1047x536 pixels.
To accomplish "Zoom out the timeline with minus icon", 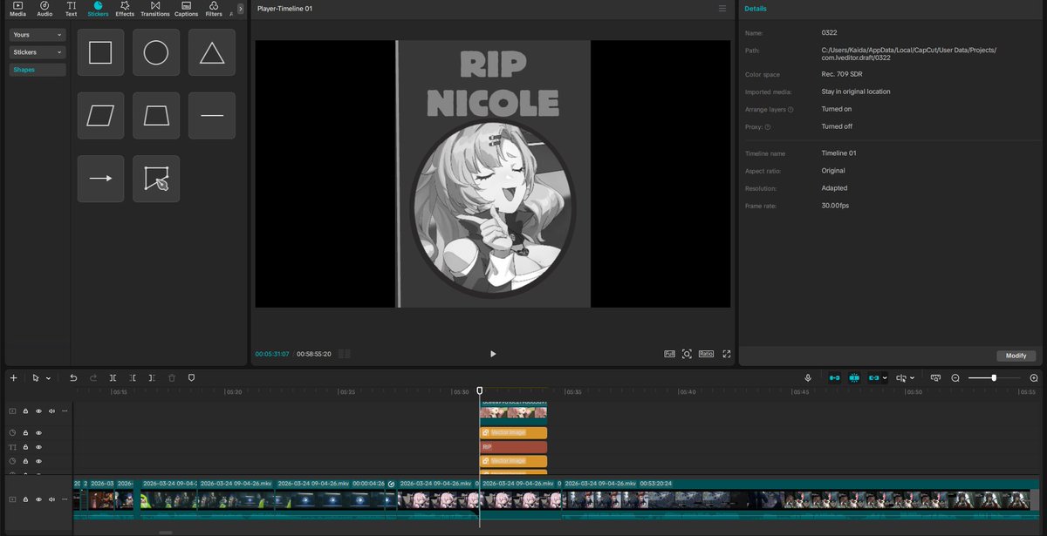I will point(955,378).
